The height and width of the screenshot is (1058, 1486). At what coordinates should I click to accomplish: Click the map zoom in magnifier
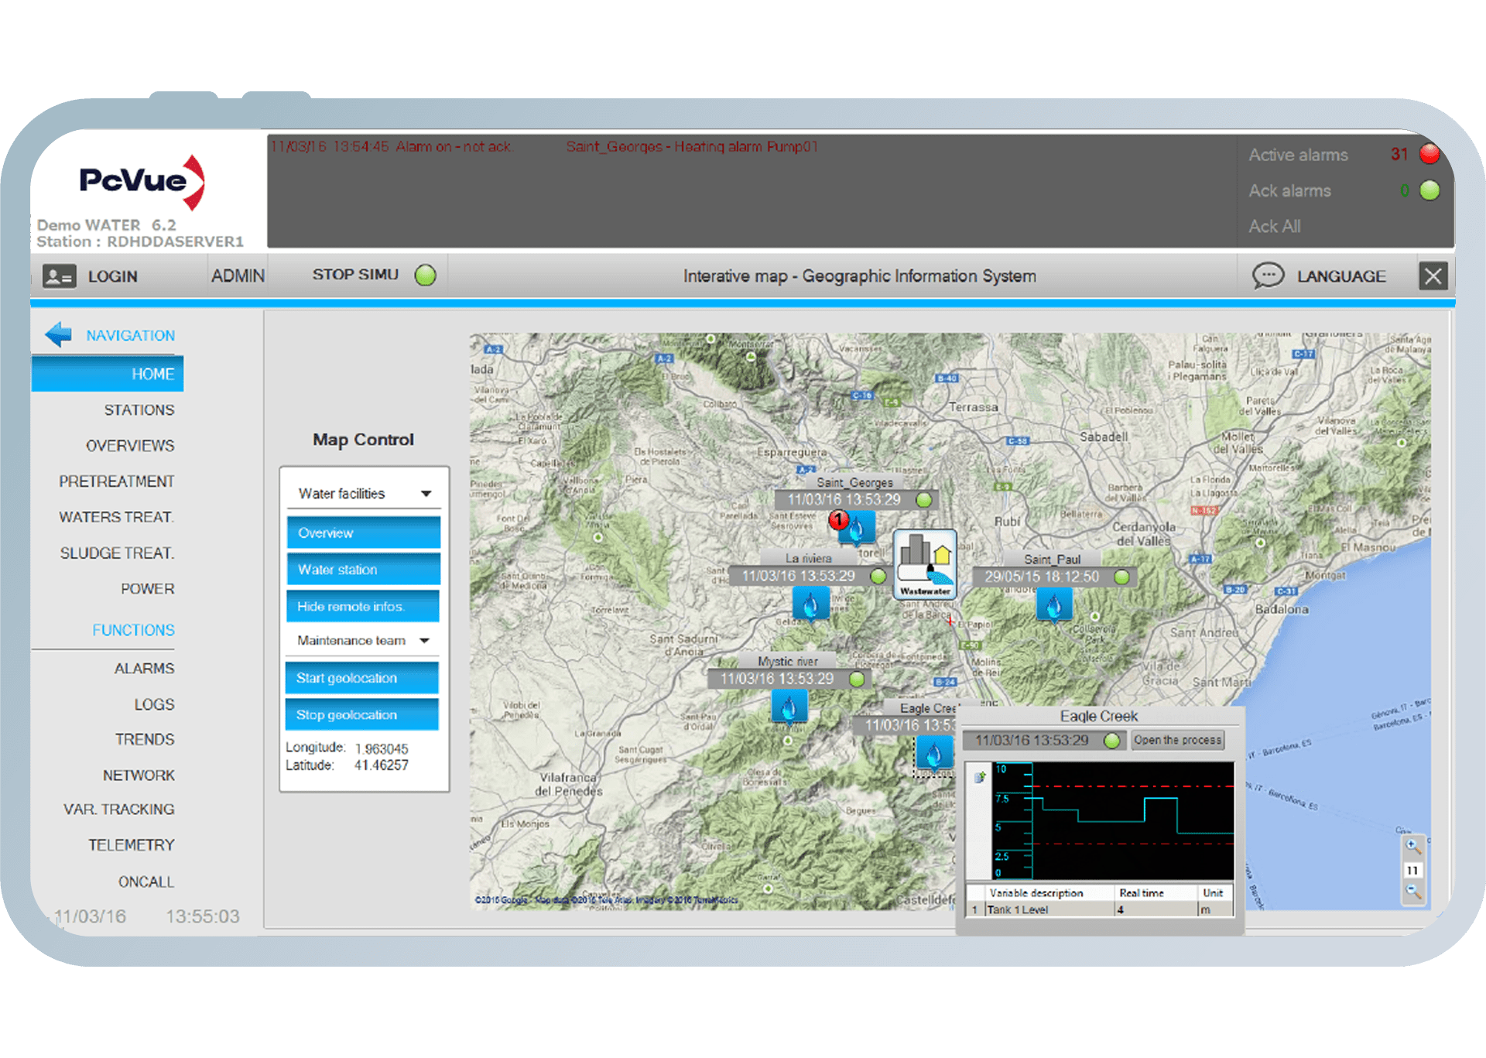(x=1412, y=847)
